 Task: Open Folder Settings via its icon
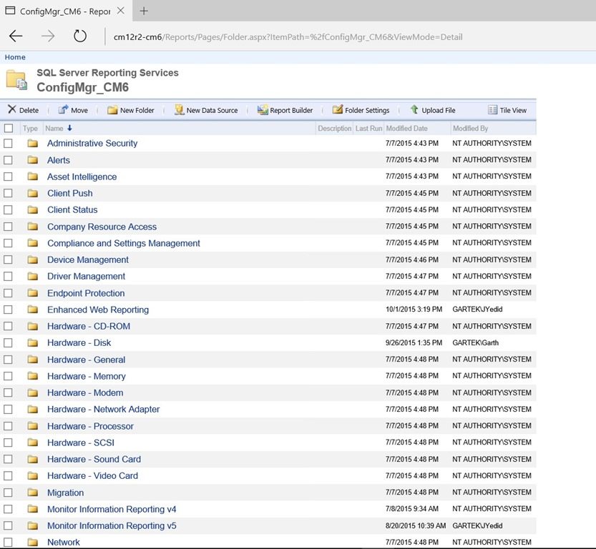[x=337, y=109]
